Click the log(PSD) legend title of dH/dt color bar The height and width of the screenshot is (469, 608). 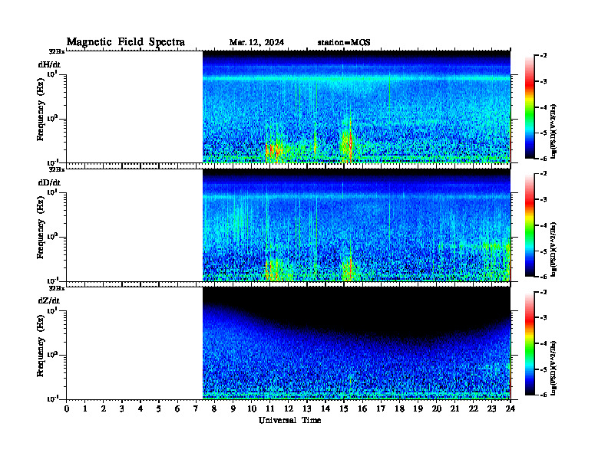click(x=553, y=131)
